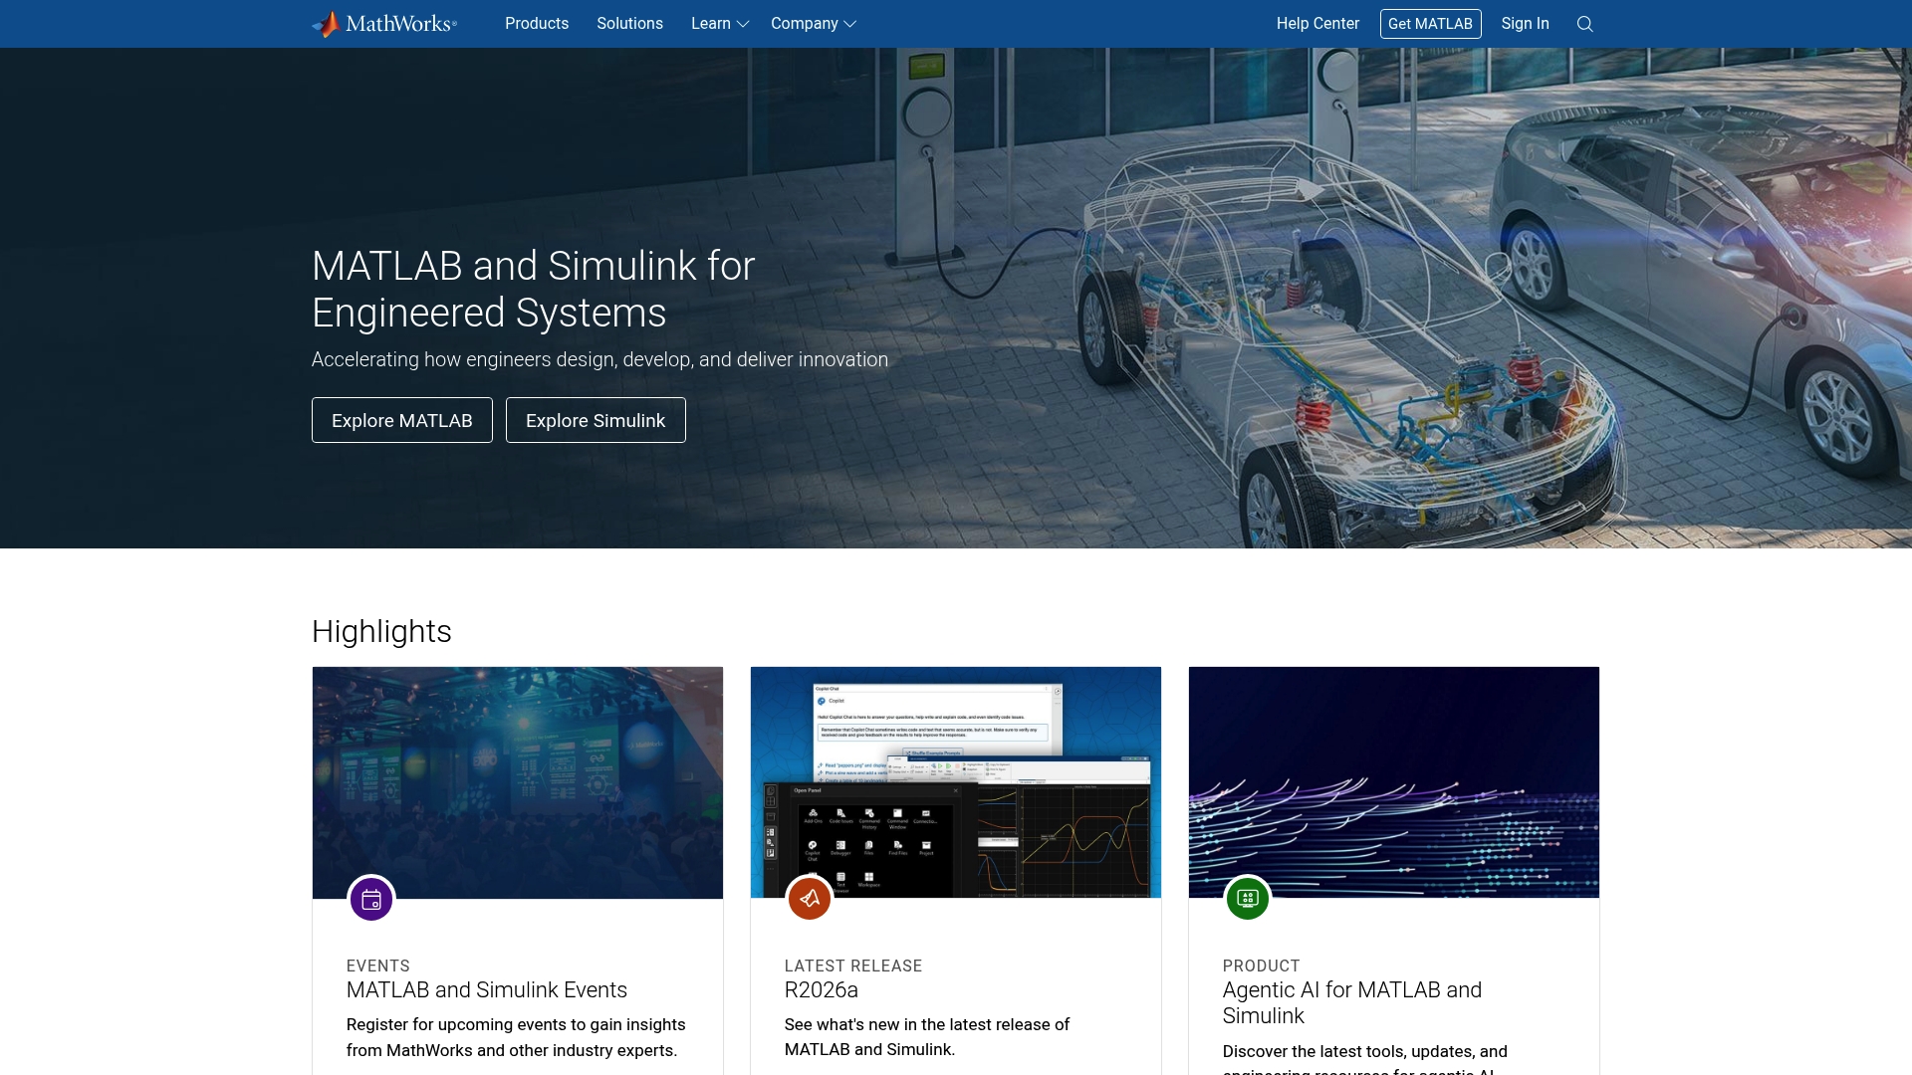Click the purple calendar events icon
This screenshot has height=1075, width=1912.
tap(371, 900)
